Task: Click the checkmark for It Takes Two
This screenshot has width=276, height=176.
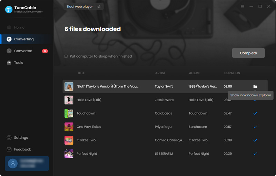Action: click(255, 140)
